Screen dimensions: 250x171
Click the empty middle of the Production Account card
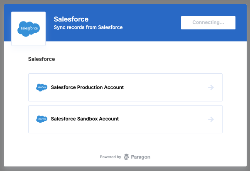(166, 87)
